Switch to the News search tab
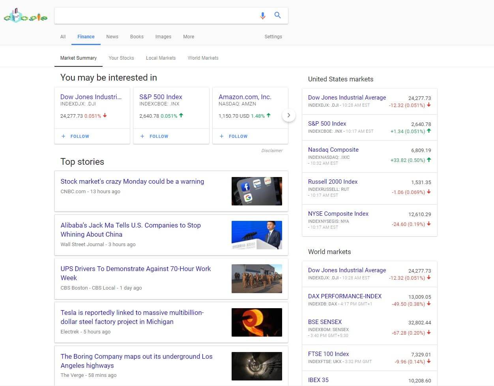The height and width of the screenshot is (386, 494). pyautogui.click(x=112, y=37)
